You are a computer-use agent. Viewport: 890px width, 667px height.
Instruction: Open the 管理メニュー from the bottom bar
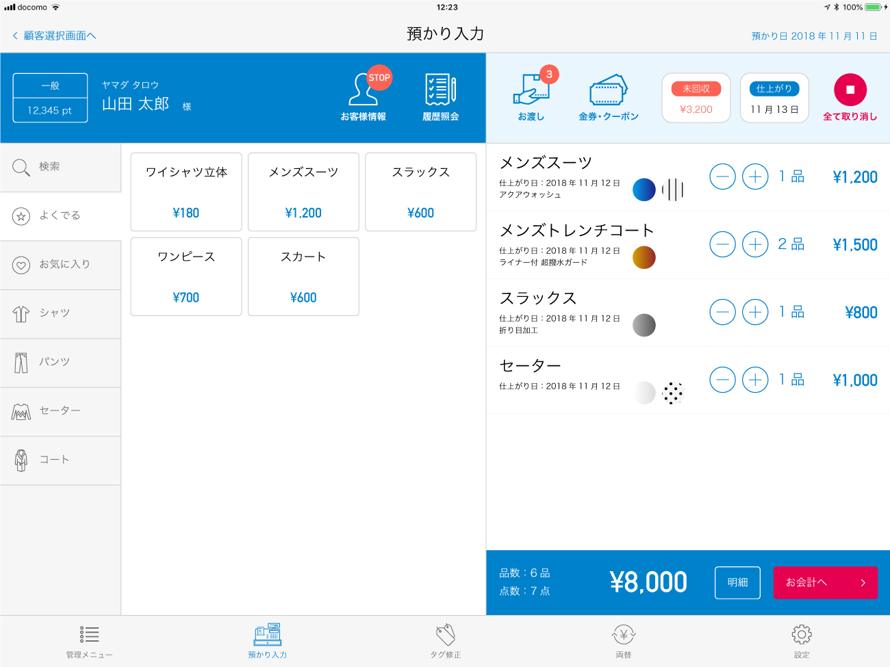tap(90, 642)
